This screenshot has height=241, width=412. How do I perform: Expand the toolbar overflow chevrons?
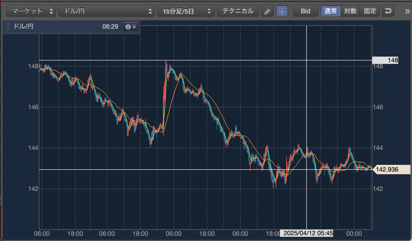(x=408, y=11)
